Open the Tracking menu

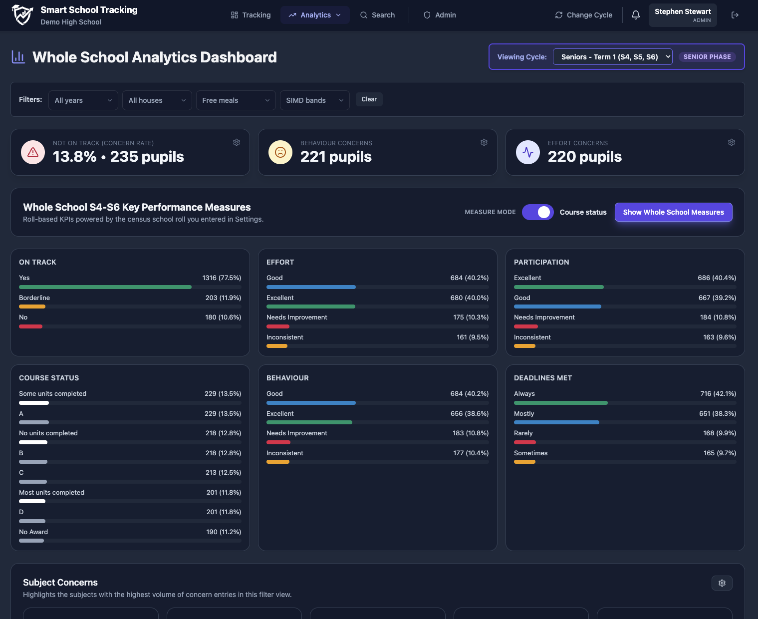(251, 15)
